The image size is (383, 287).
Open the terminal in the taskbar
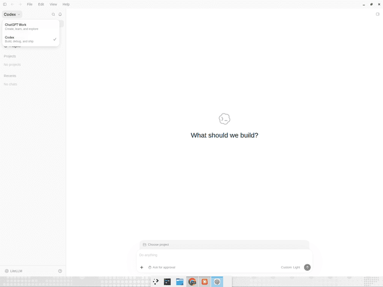(x=168, y=282)
